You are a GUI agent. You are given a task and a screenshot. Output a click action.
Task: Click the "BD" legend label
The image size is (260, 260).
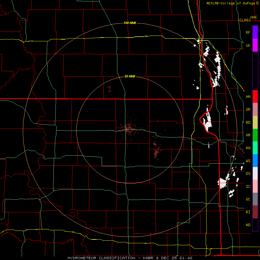tap(248, 122)
